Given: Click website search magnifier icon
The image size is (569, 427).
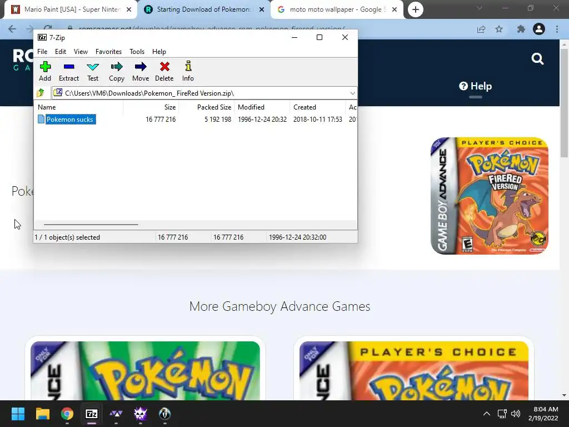Looking at the screenshot, I should (x=537, y=58).
